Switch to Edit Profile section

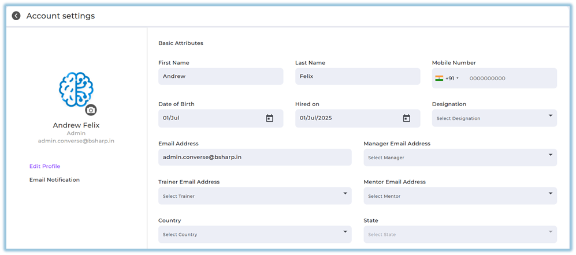(x=44, y=166)
